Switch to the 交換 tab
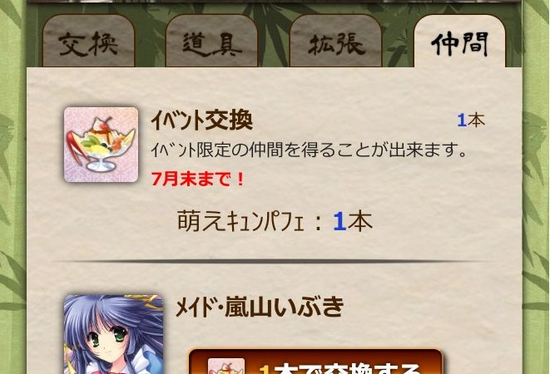The height and width of the screenshot is (374, 550). pos(88,42)
